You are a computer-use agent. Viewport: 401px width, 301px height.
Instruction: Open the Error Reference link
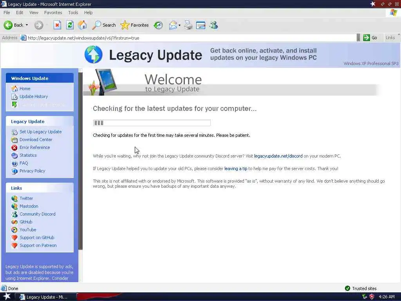click(34, 147)
